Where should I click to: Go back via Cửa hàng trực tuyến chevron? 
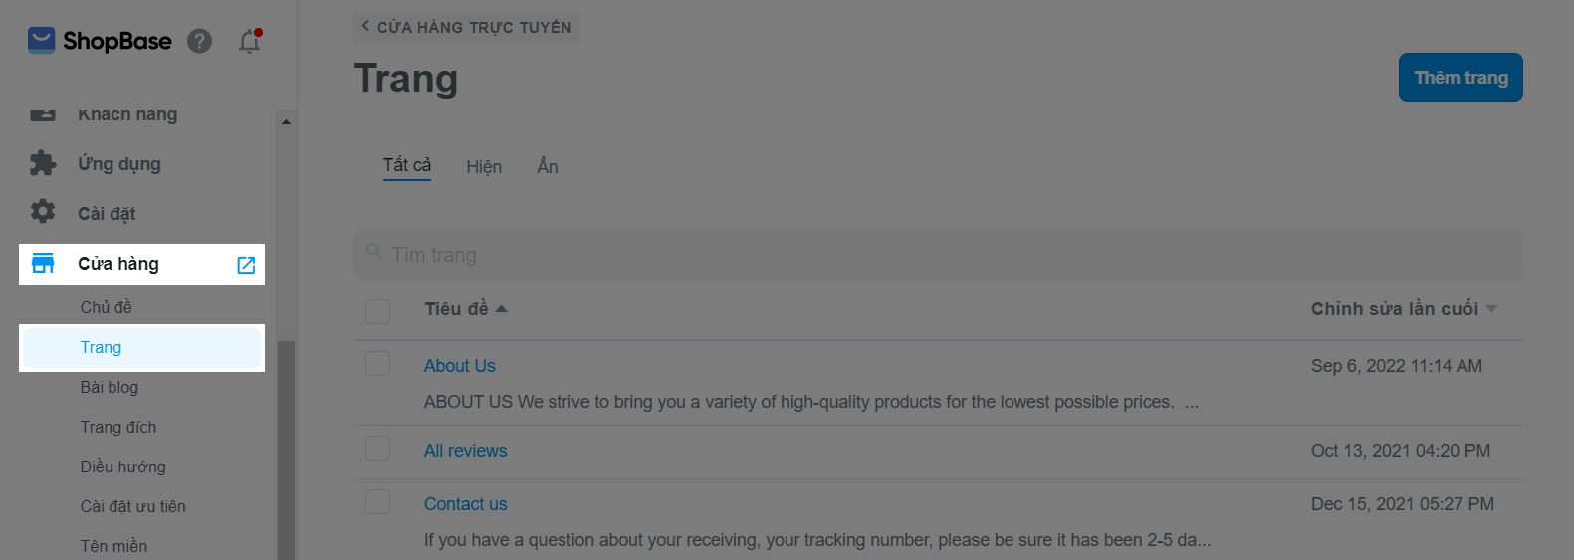(x=365, y=26)
